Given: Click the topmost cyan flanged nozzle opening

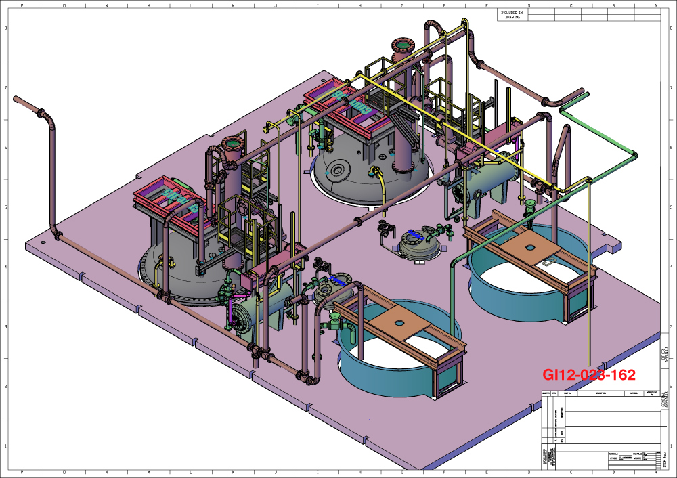Looking at the screenshot, I should click(x=403, y=46).
